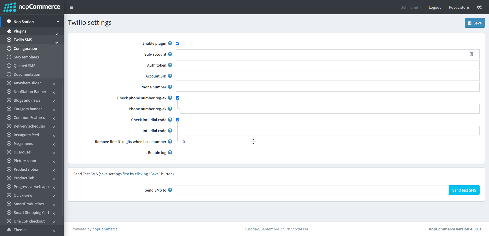Click help icon for Check phone number reg-ex
The height and width of the screenshot is (236, 489).
pos(170,98)
